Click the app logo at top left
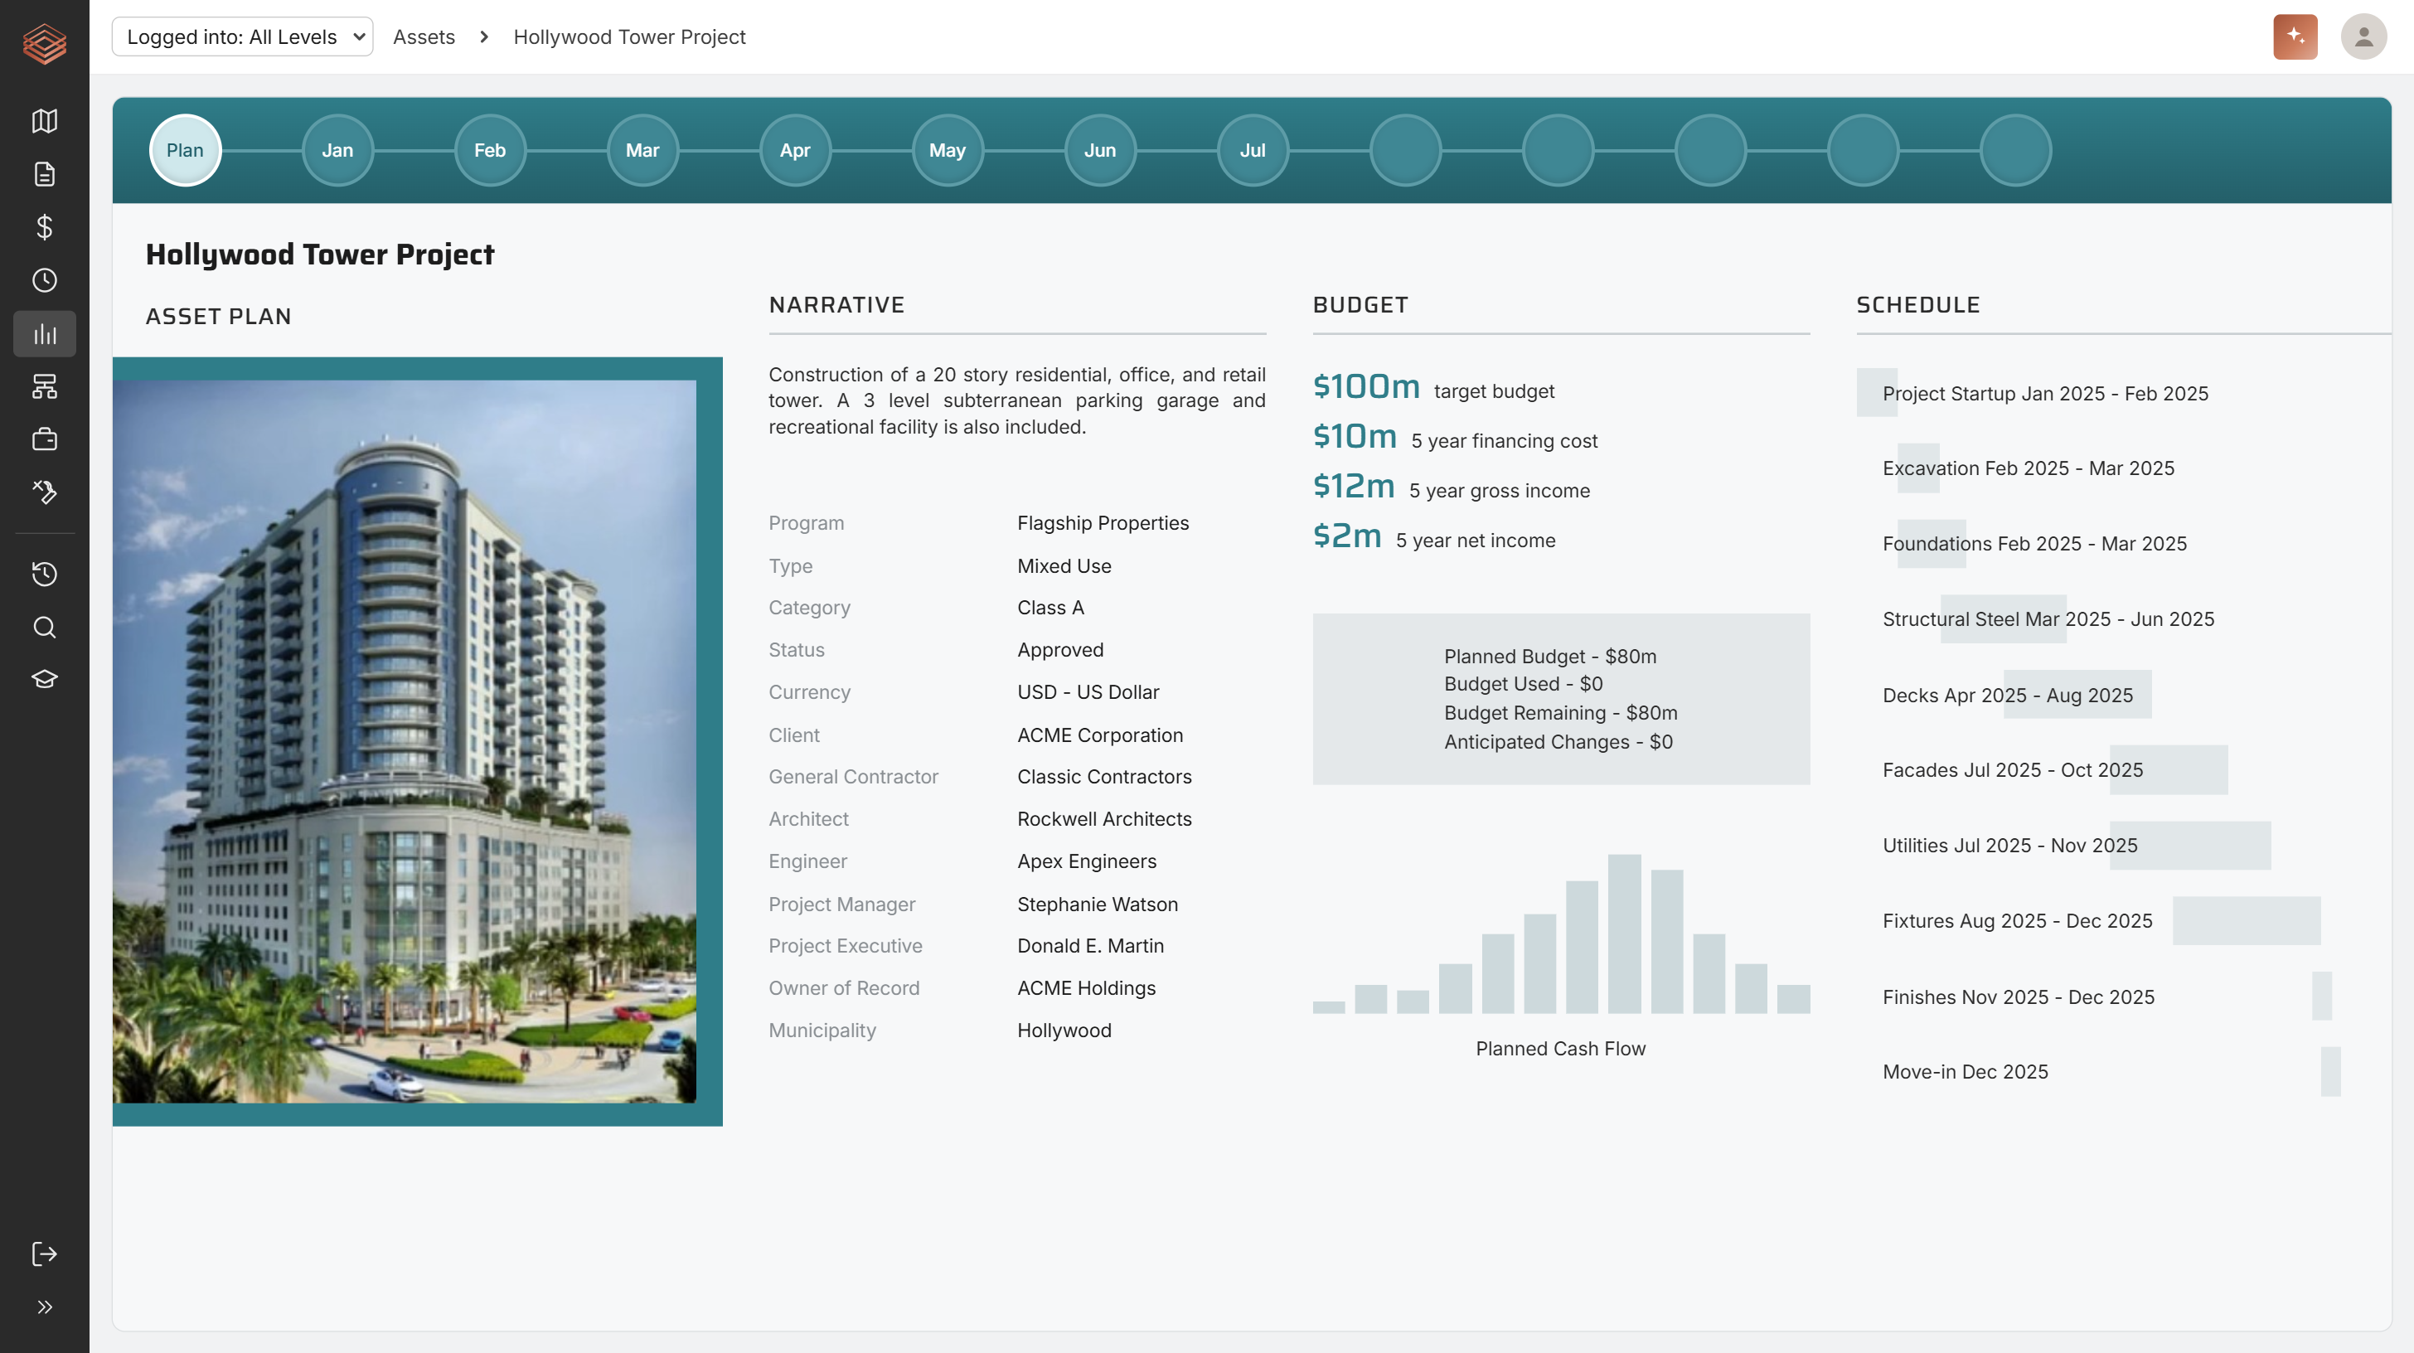 [44, 44]
